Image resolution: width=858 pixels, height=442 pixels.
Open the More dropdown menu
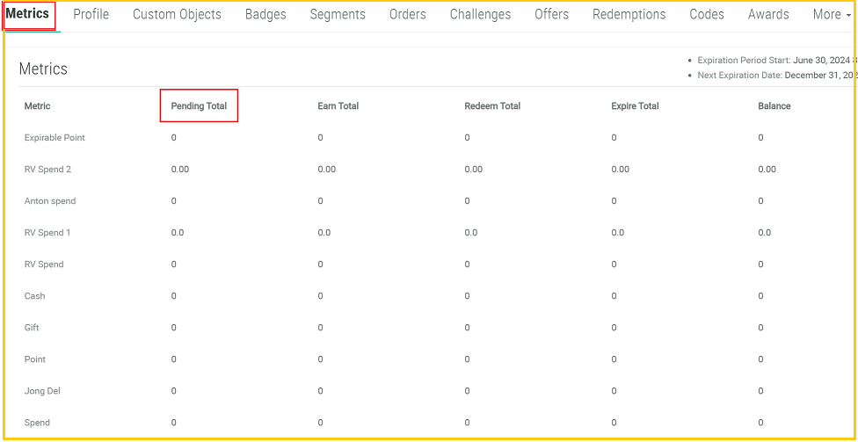coord(831,14)
